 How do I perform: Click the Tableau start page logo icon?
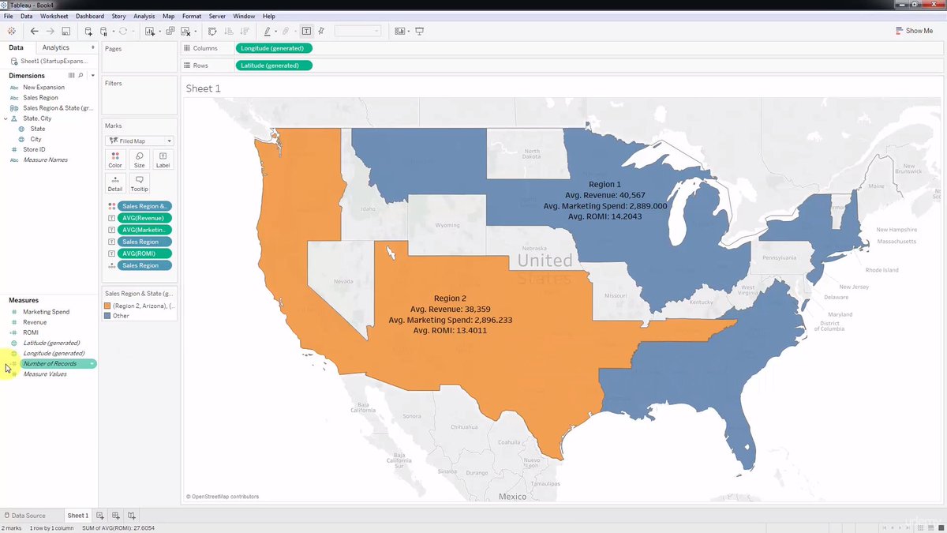(11, 31)
